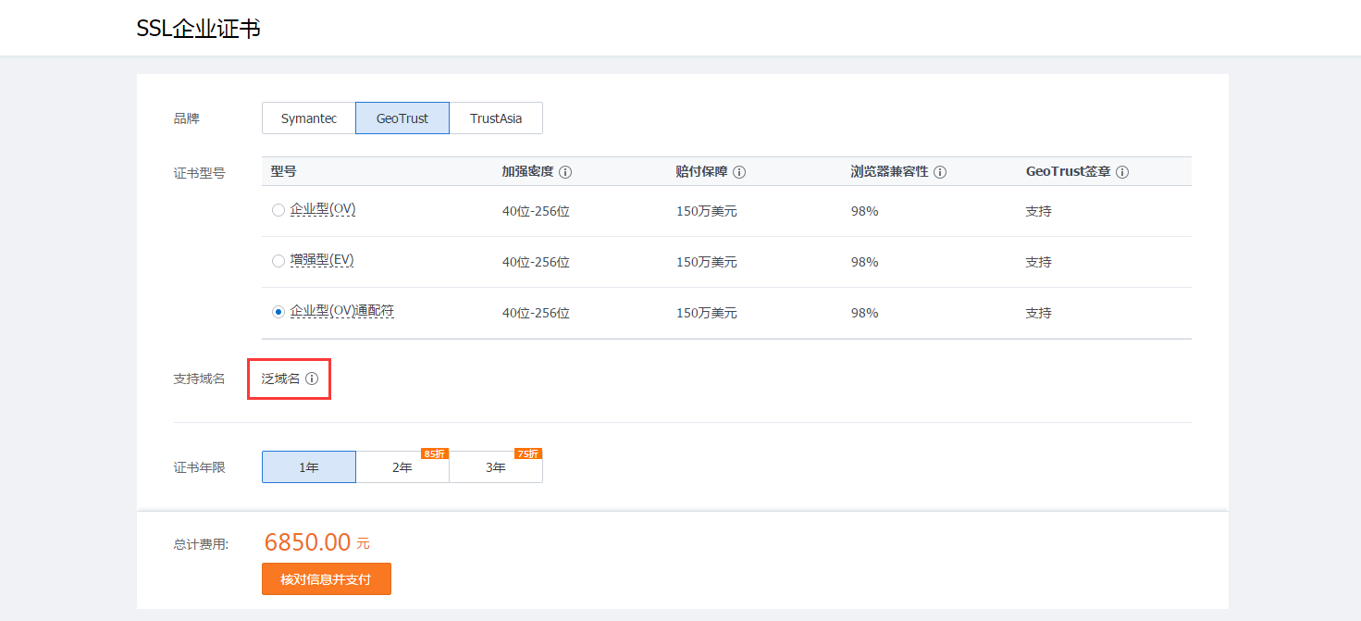Select the 企业型(OV) radio button
The width and height of the screenshot is (1361, 621).
[278, 210]
